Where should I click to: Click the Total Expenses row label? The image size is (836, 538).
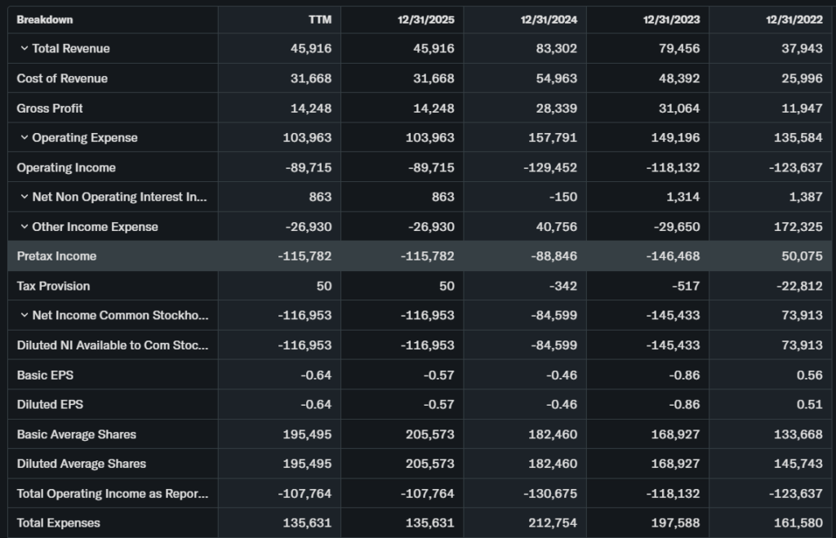tap(59, 523)
